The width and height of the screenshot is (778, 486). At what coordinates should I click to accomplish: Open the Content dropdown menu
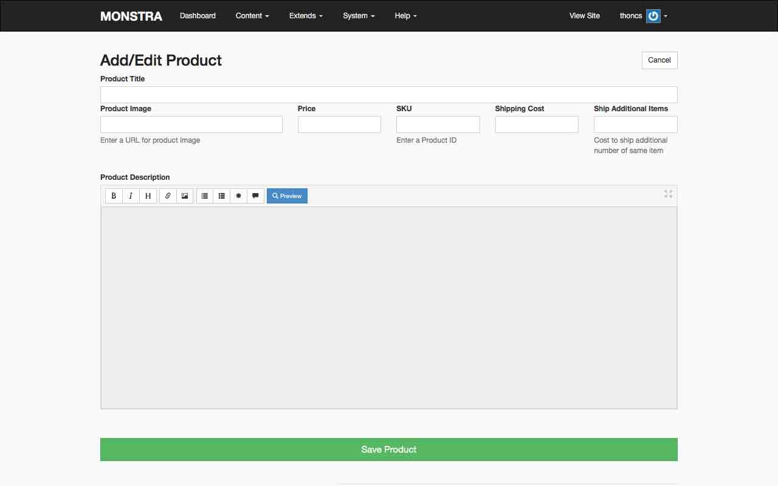click(x=252, y=16)
